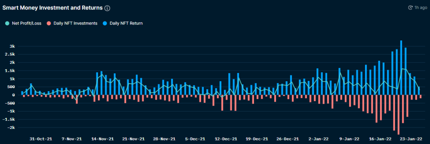Click the Daily NFT Investments legend label
This screenshot has width=430, height=144.
[x=75, y=23]
